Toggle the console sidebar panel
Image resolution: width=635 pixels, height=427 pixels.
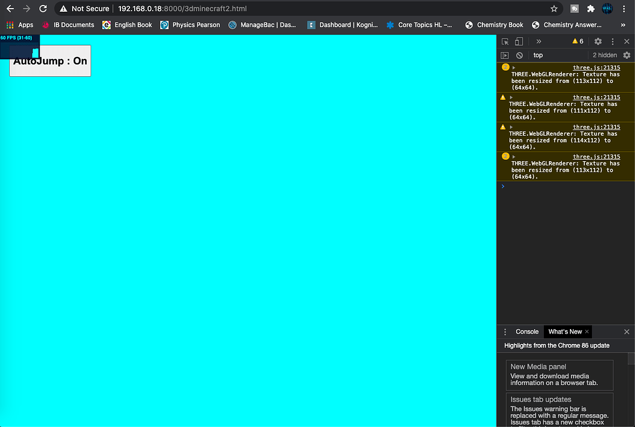tap(505, 55)
